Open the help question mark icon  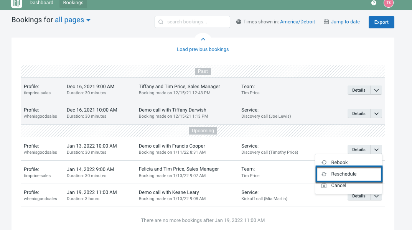[373, 3]
